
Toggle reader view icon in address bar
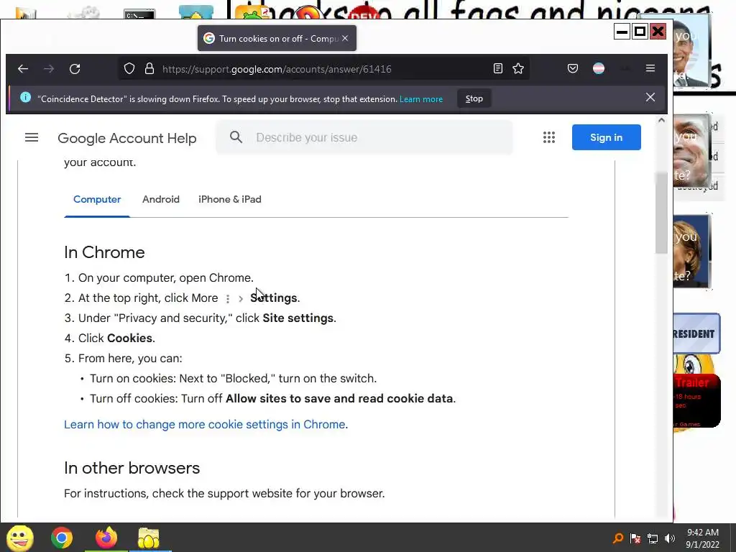pyautogui.click(x=498, y=68)
